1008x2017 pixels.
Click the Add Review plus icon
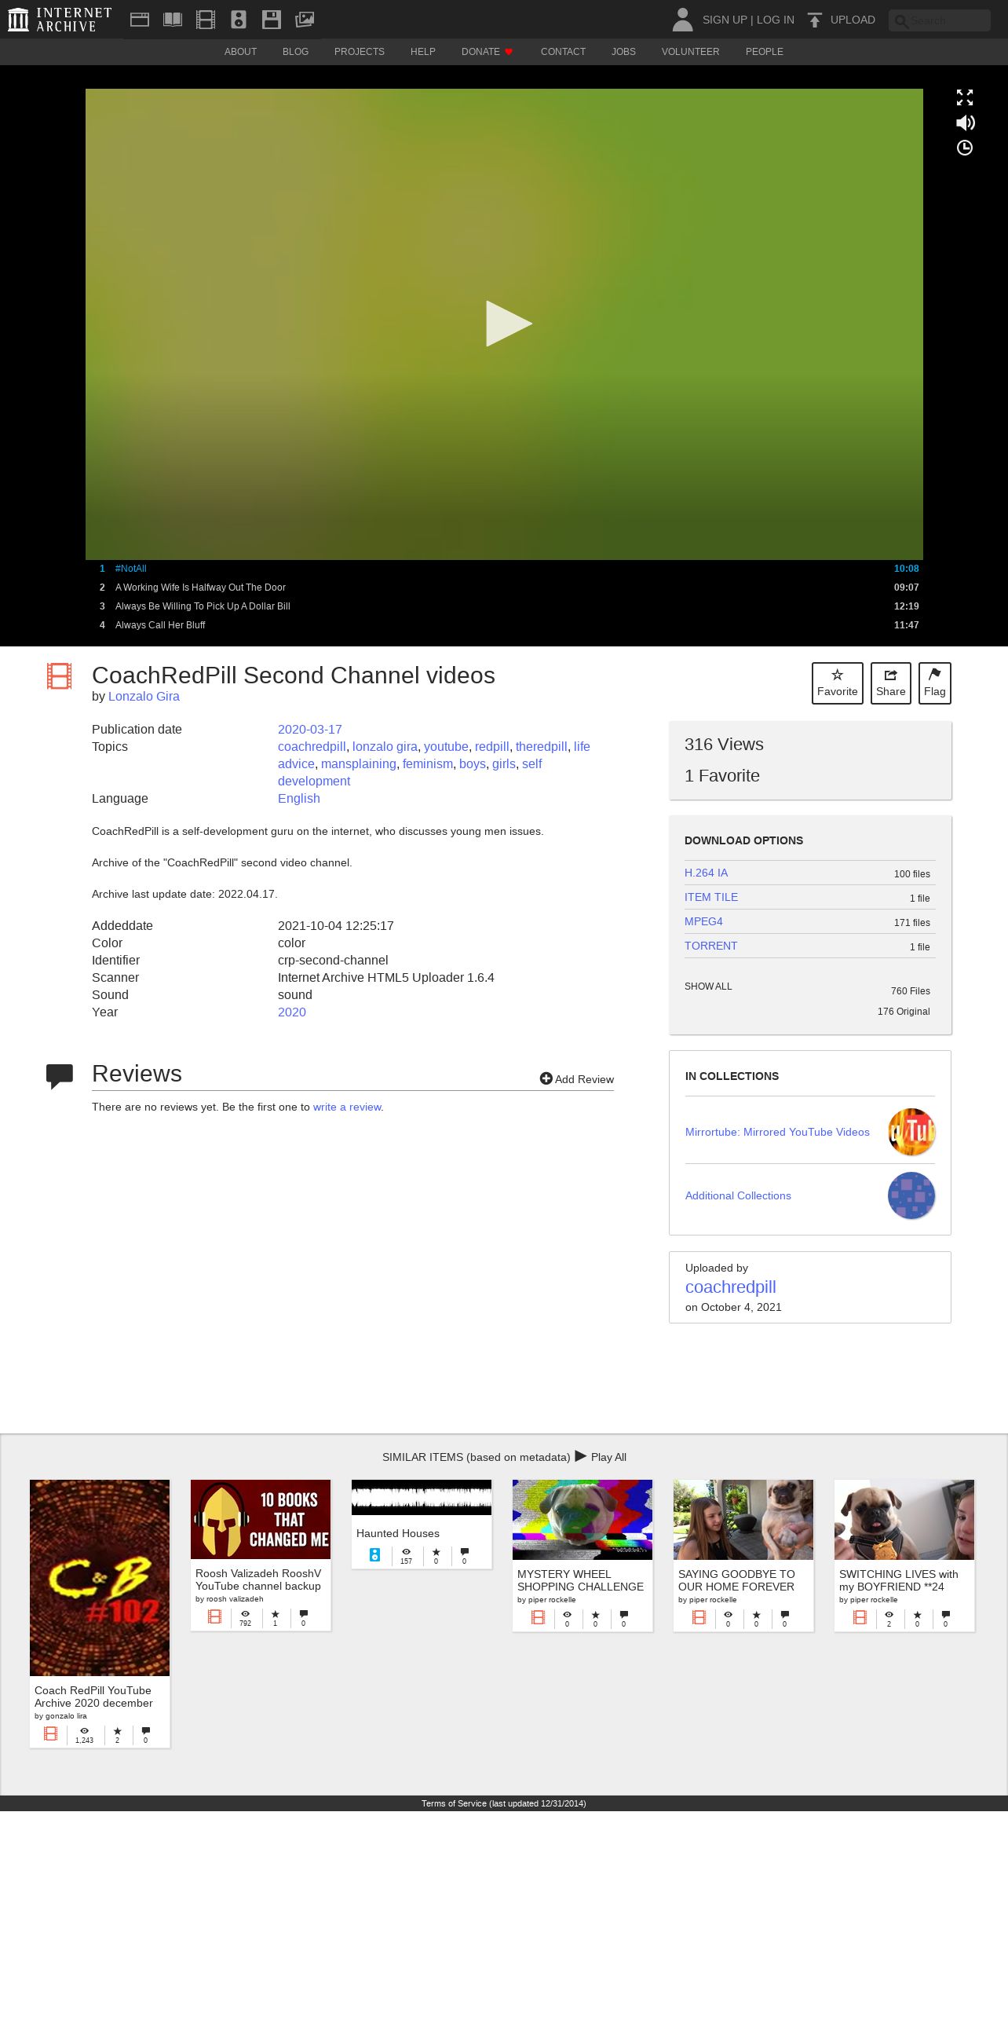[x=546, y=1079]
